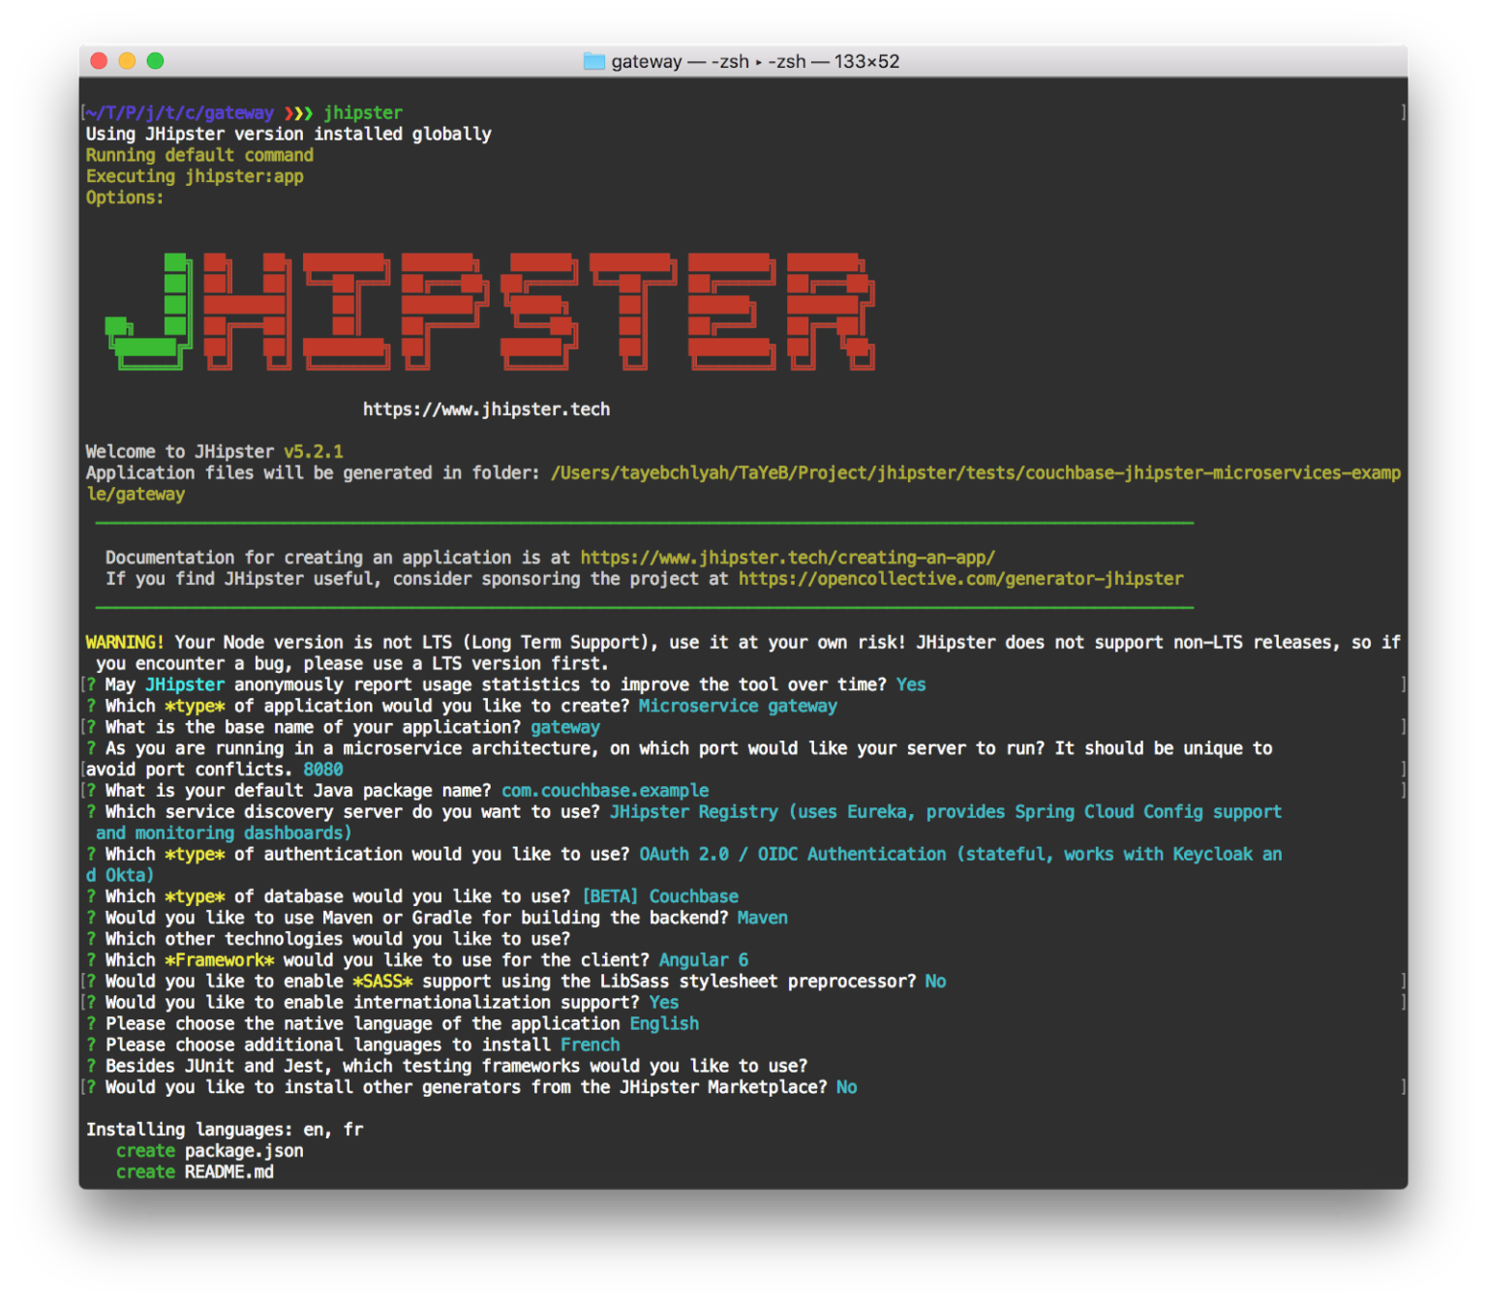1487x1302 pixels.
Task: Open the https://www.jhipster.tech link
Action: coord(486,409)
